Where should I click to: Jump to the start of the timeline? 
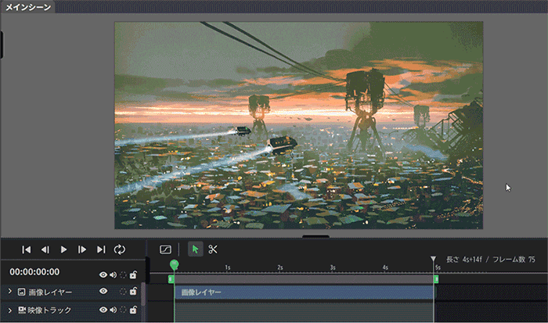click(x=26, y=249)
